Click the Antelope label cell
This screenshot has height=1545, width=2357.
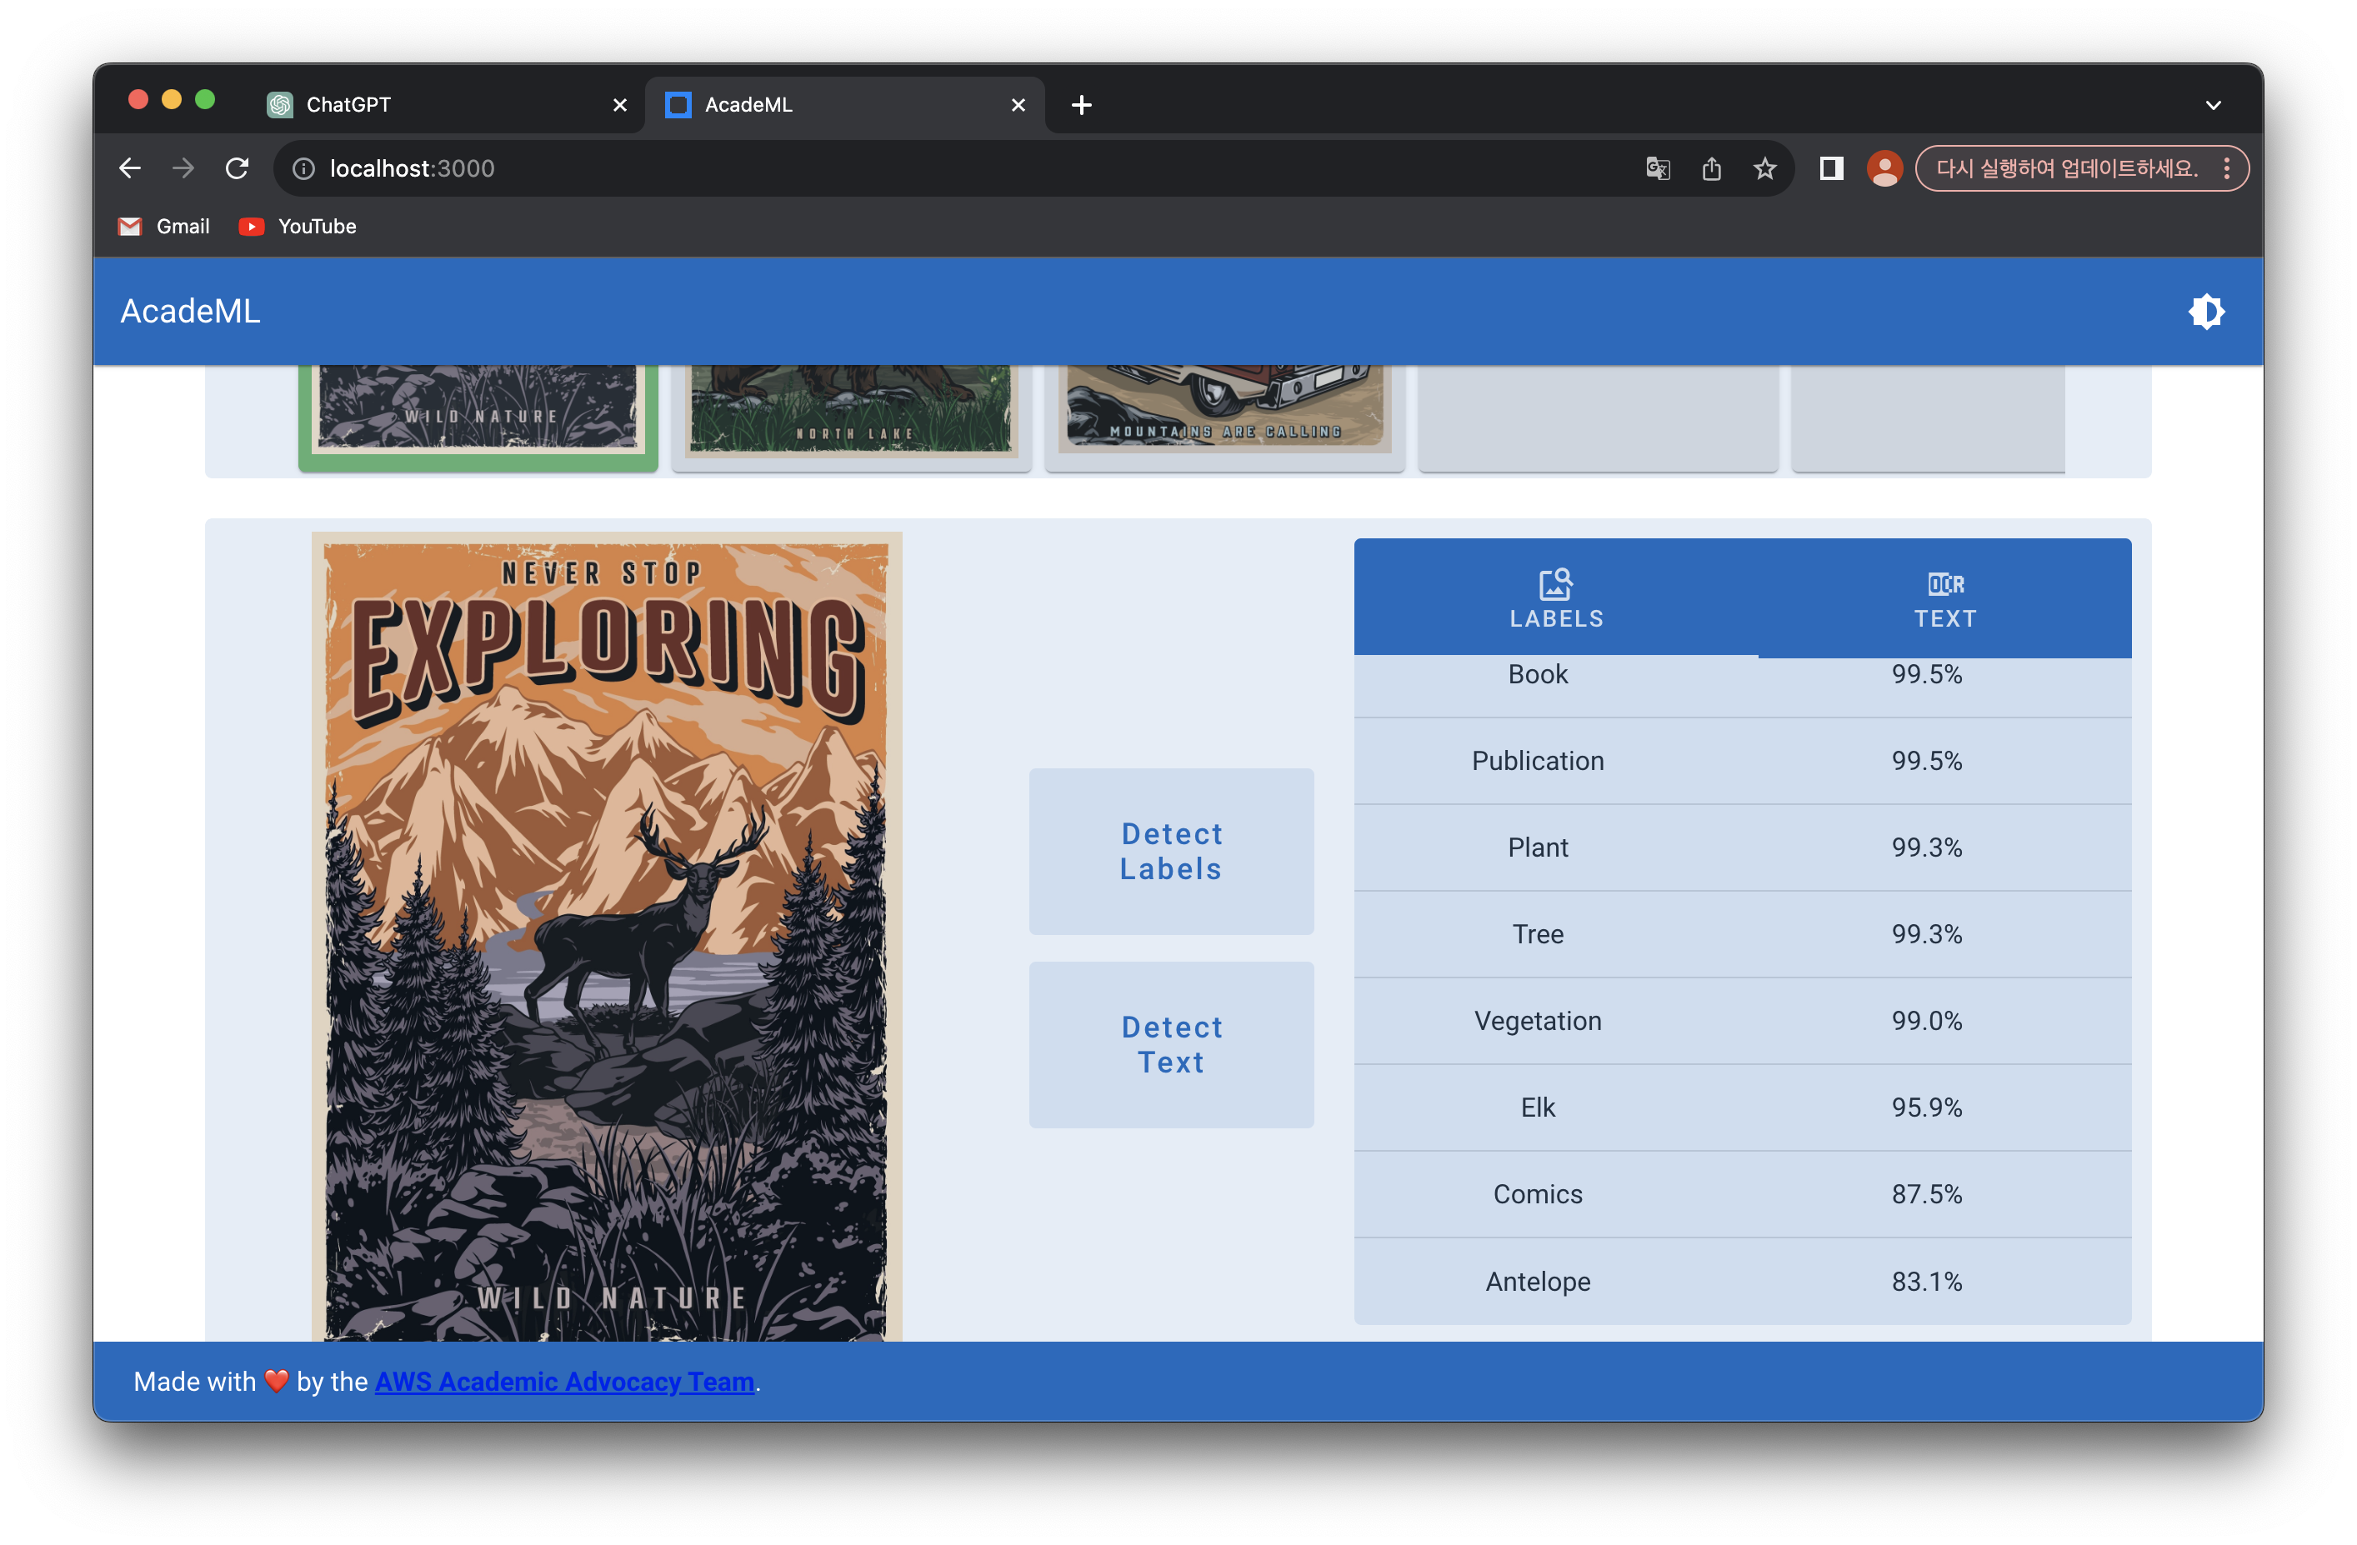[1537, 1281]
